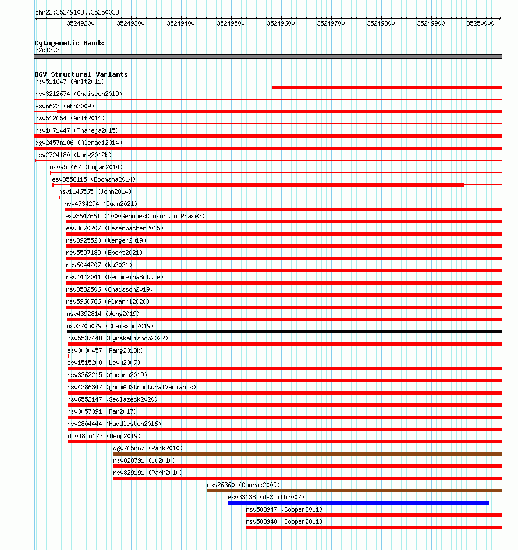Open nsv5537448 (ByrskaBishop2022) entry

(x=118, y=339)
